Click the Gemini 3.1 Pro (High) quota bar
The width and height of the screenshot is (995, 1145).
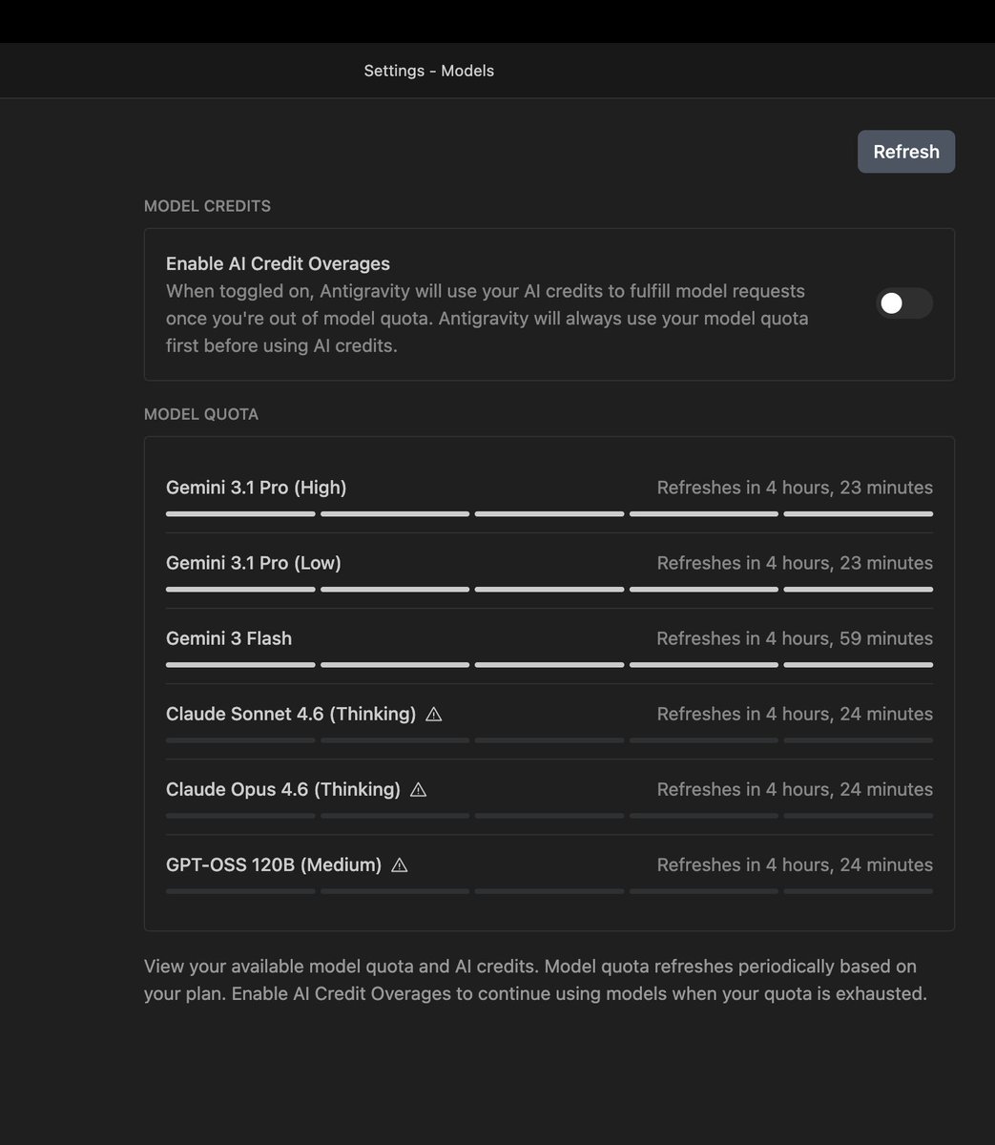(x=549, y=513)
